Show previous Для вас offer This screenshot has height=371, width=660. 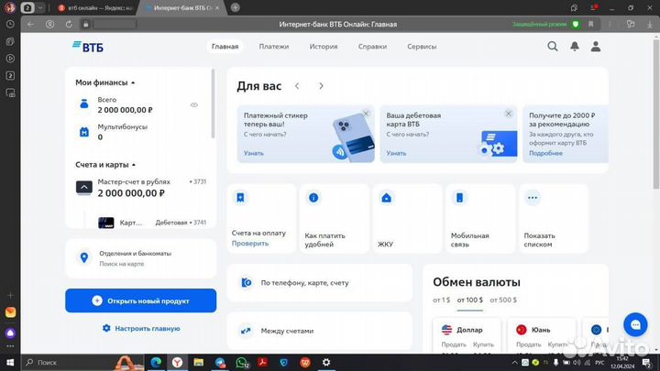tap(297, 86)
